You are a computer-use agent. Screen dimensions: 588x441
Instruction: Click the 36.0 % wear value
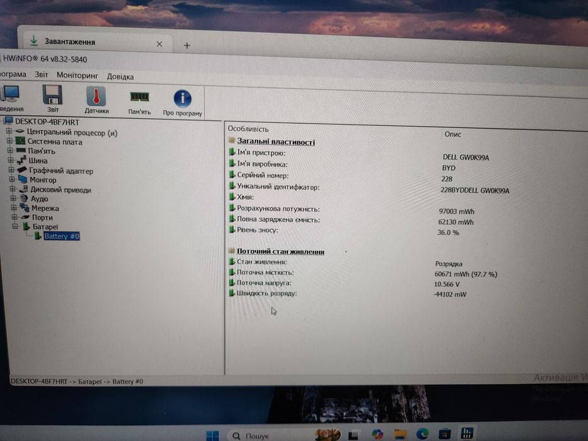pos(448,232)
